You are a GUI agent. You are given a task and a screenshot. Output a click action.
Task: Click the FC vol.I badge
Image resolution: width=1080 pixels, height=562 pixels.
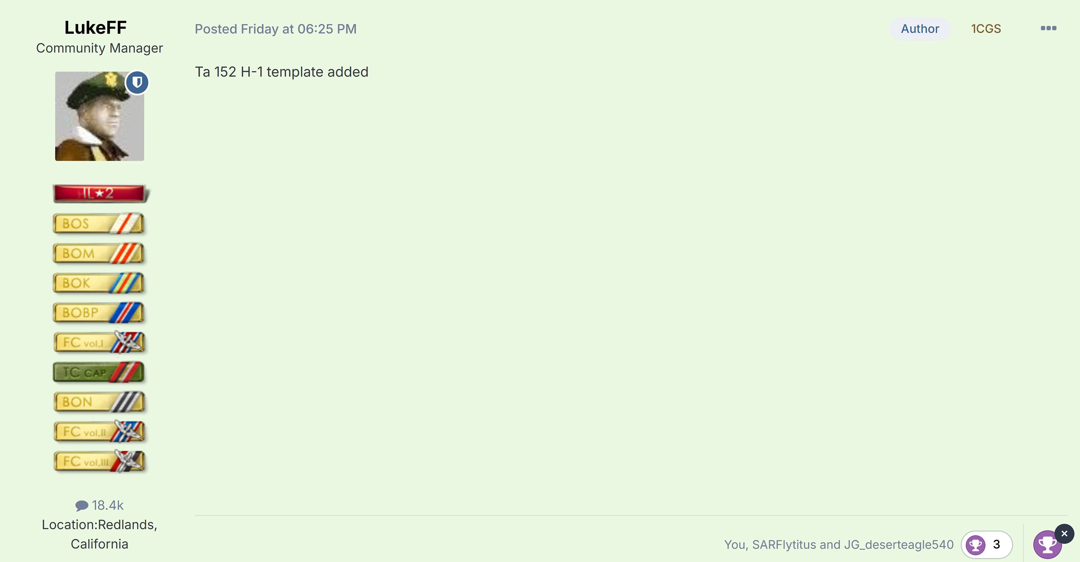(x=99, y=342)
